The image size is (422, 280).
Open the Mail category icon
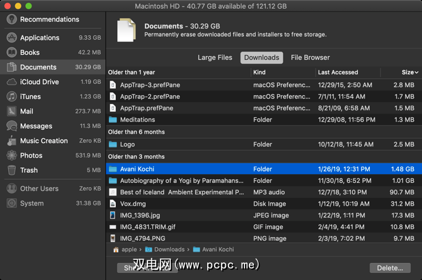[x=11, y=111]
